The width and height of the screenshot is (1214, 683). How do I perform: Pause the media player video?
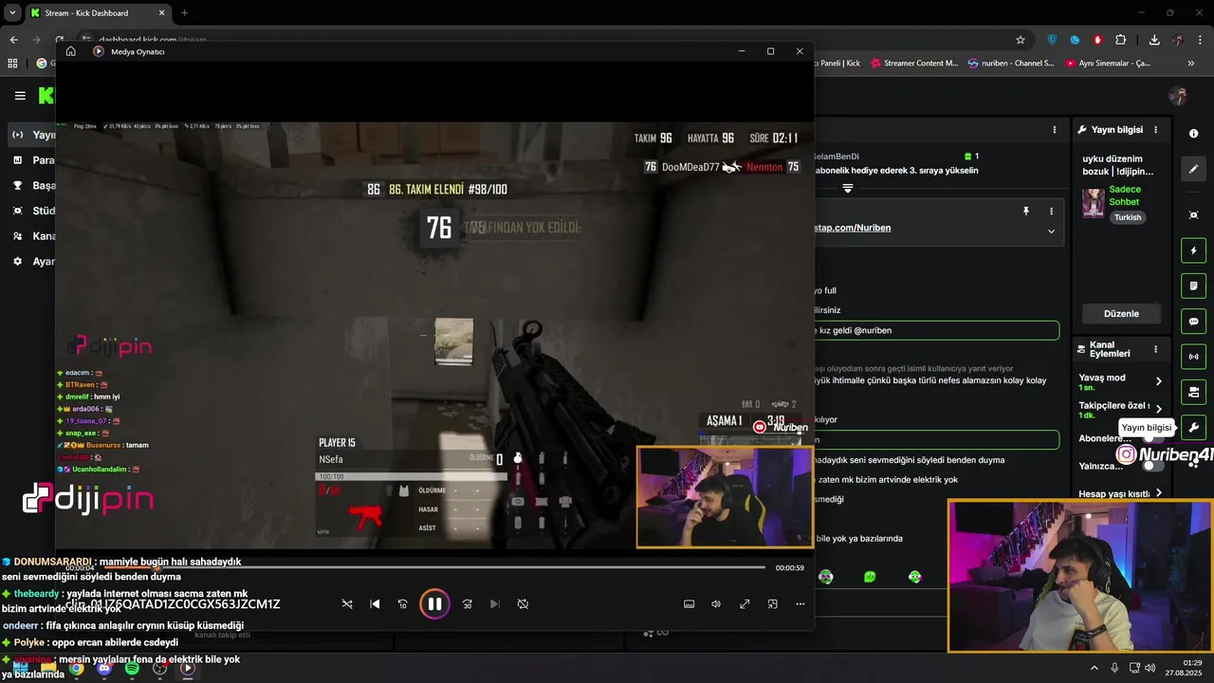[x=434, y=604]
